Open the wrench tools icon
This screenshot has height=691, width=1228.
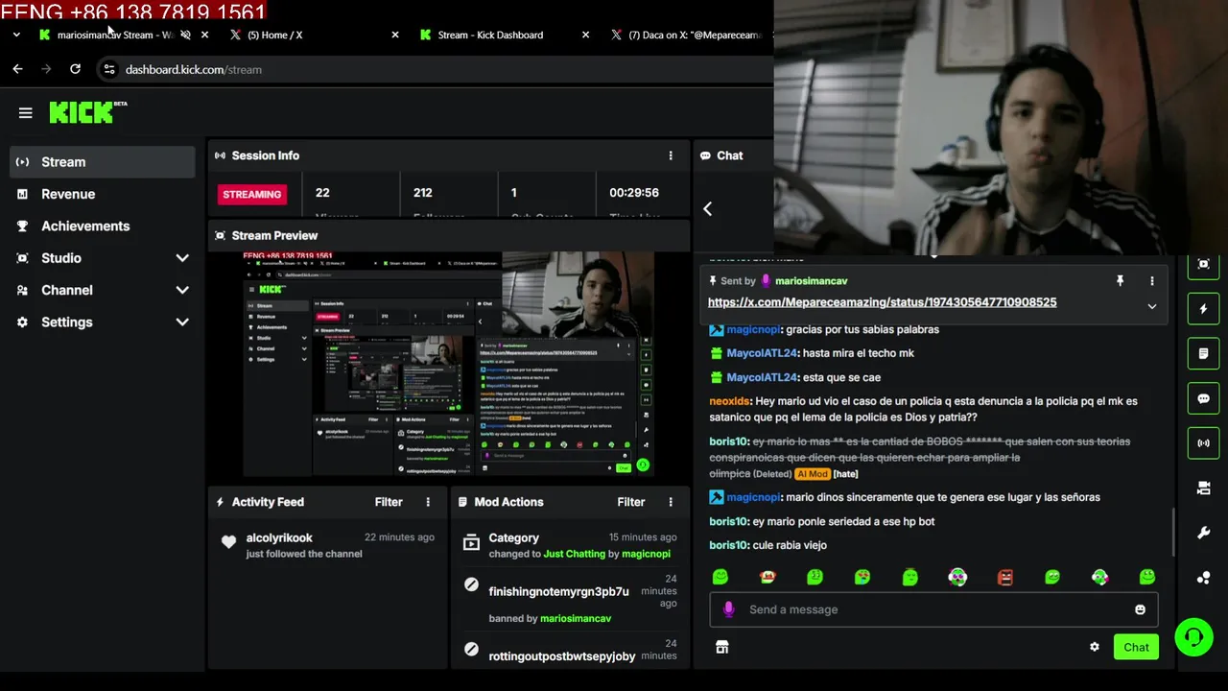1204,533
